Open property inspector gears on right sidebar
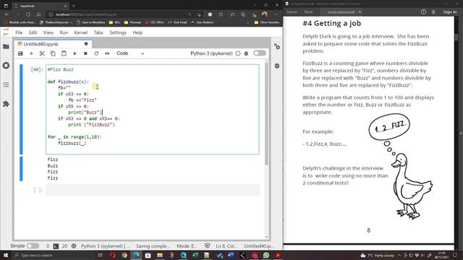This screenshot has height=260, width=463. [x=277, y=46]
